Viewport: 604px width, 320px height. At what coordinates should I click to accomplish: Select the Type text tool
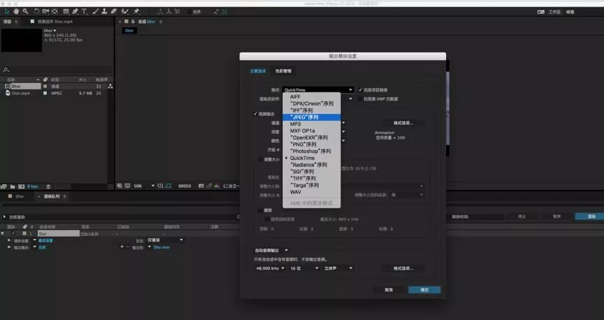click(x=85, y=12)
